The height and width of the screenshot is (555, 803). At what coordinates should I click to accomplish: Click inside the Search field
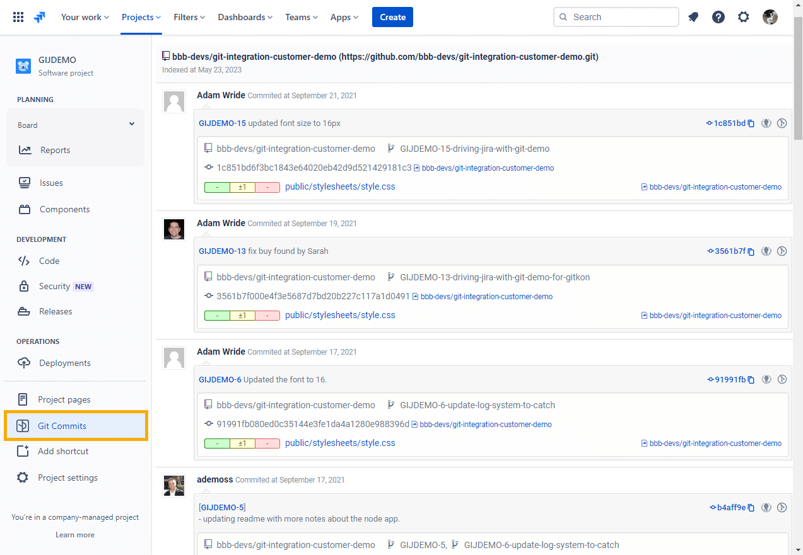616,17
